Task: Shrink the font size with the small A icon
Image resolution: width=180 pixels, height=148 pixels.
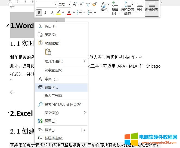Action: [81, 4]
